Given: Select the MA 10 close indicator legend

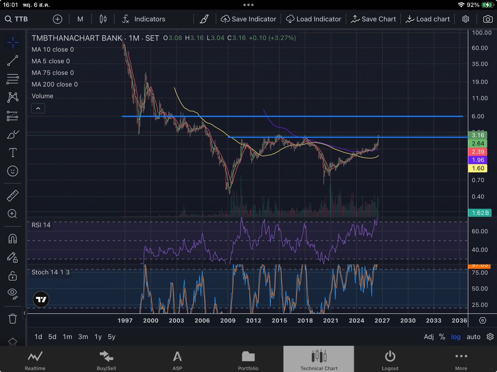Looking at the screenshot, I should point(53,50).
